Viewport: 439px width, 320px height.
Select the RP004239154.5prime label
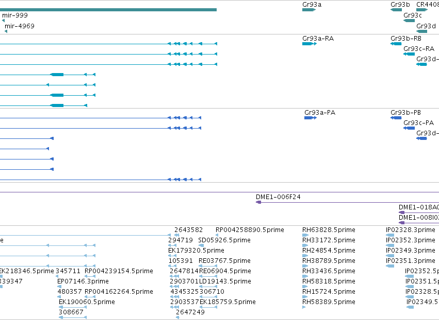(x=119, y=271)
